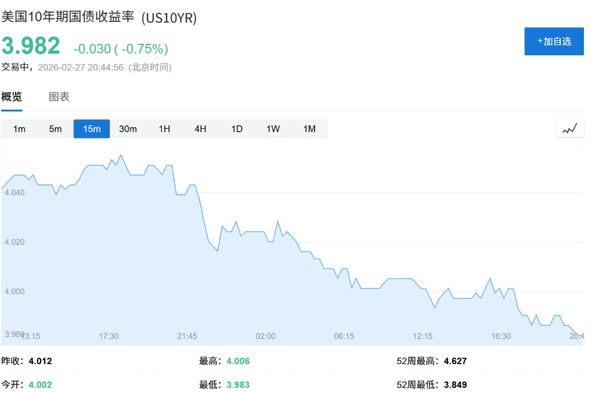Show the 1D daily chart
This screenshot has width=592, height=393.
click(x=236, y=129)
